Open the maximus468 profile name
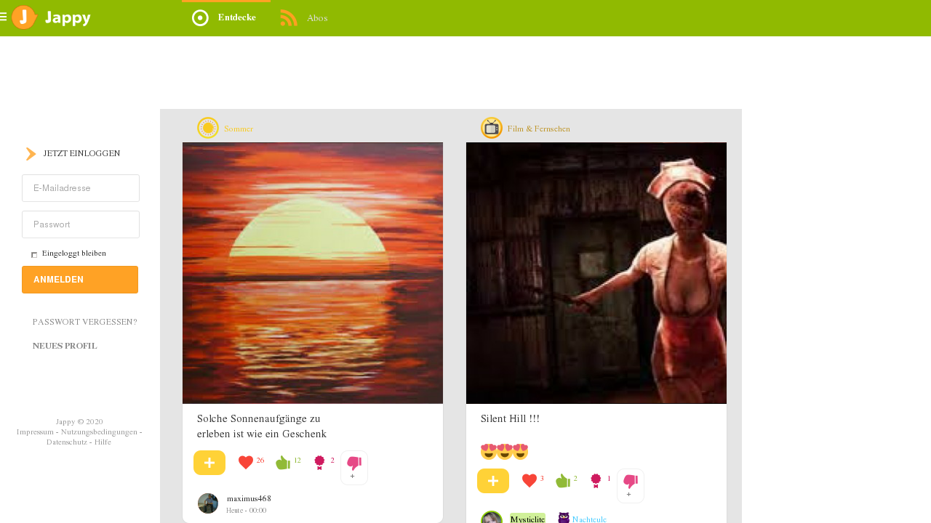 [x=249, y=498]
